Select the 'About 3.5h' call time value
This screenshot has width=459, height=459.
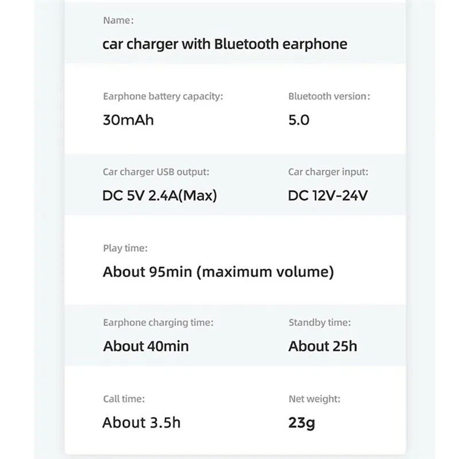coord(141,422)
